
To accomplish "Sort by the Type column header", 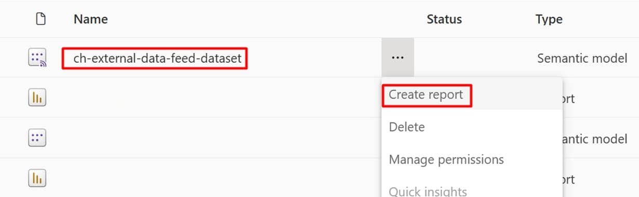I will click(x=549, y=19).
